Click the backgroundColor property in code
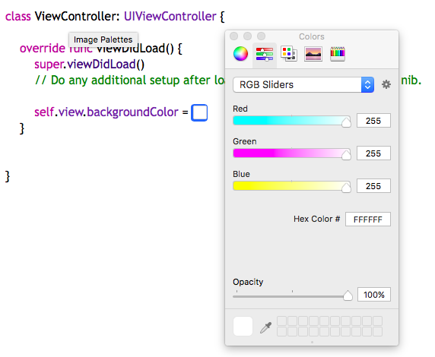Image resolution: width=435 pixels, height=357 pixels. click(x=132, y=112)
